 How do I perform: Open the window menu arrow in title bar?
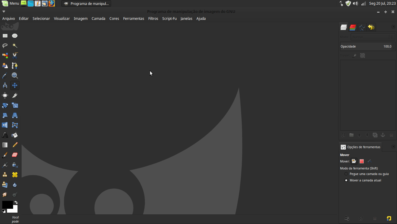tap(4, 12)
